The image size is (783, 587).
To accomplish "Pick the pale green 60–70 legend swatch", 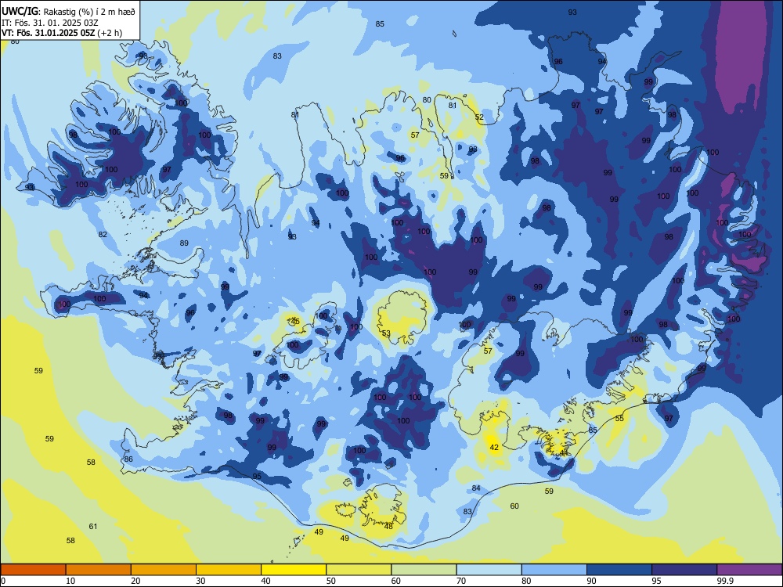I will tap(424, 570).
